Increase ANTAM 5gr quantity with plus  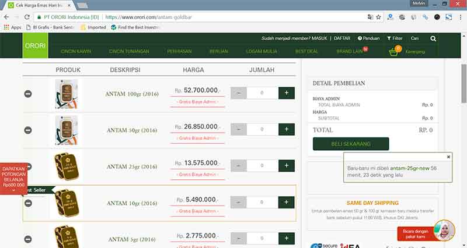(287, 239)
